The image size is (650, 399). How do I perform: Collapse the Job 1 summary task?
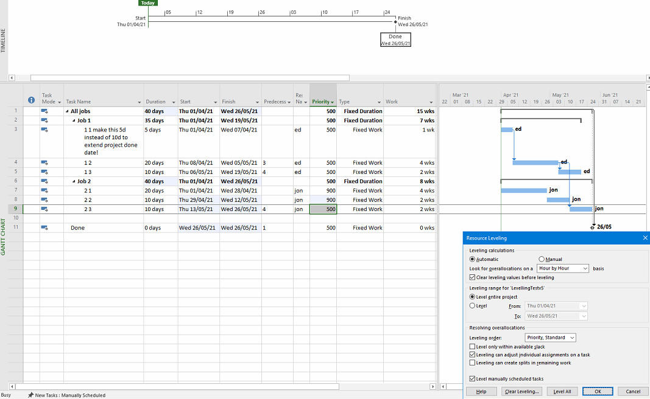tap(74, 121)
